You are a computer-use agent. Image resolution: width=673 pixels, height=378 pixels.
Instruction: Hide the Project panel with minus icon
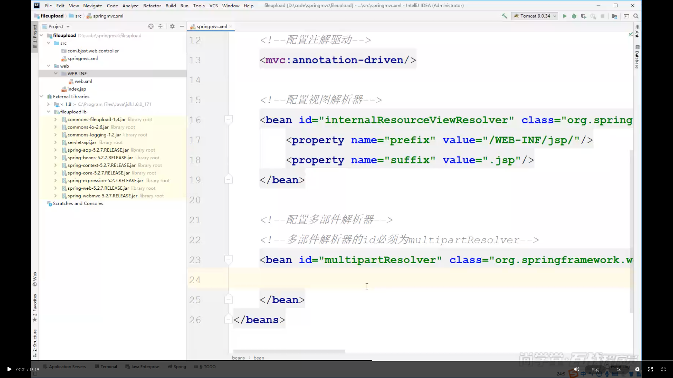click(x=182, y=26)
